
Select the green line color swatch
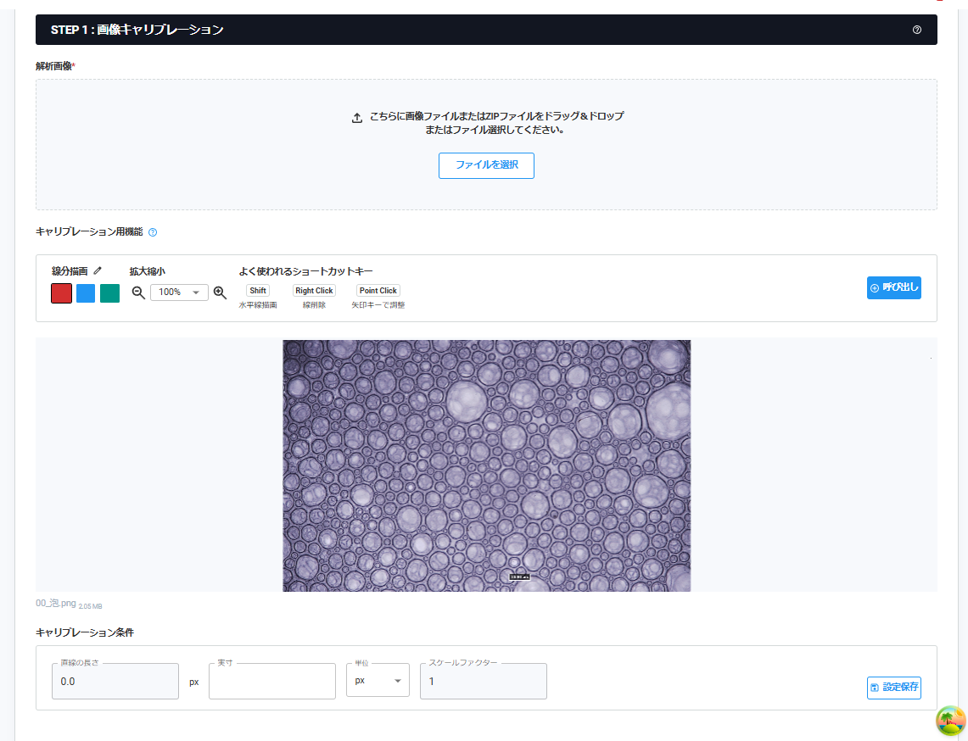(109, 293)
